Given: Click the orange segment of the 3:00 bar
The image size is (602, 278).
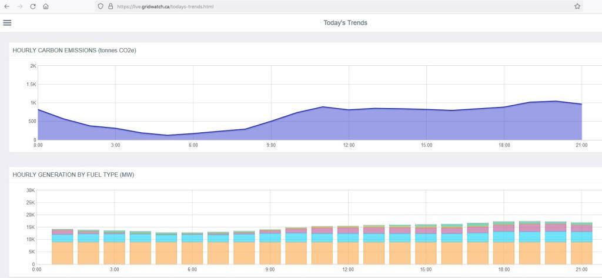Looking at the screenshot, I should tap(114, 253).
